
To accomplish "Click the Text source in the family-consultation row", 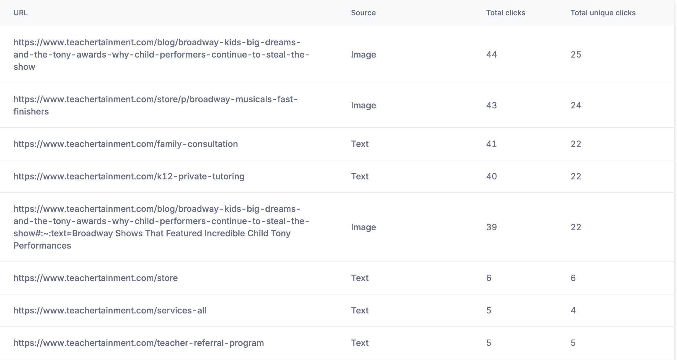I will click(360, 144).
